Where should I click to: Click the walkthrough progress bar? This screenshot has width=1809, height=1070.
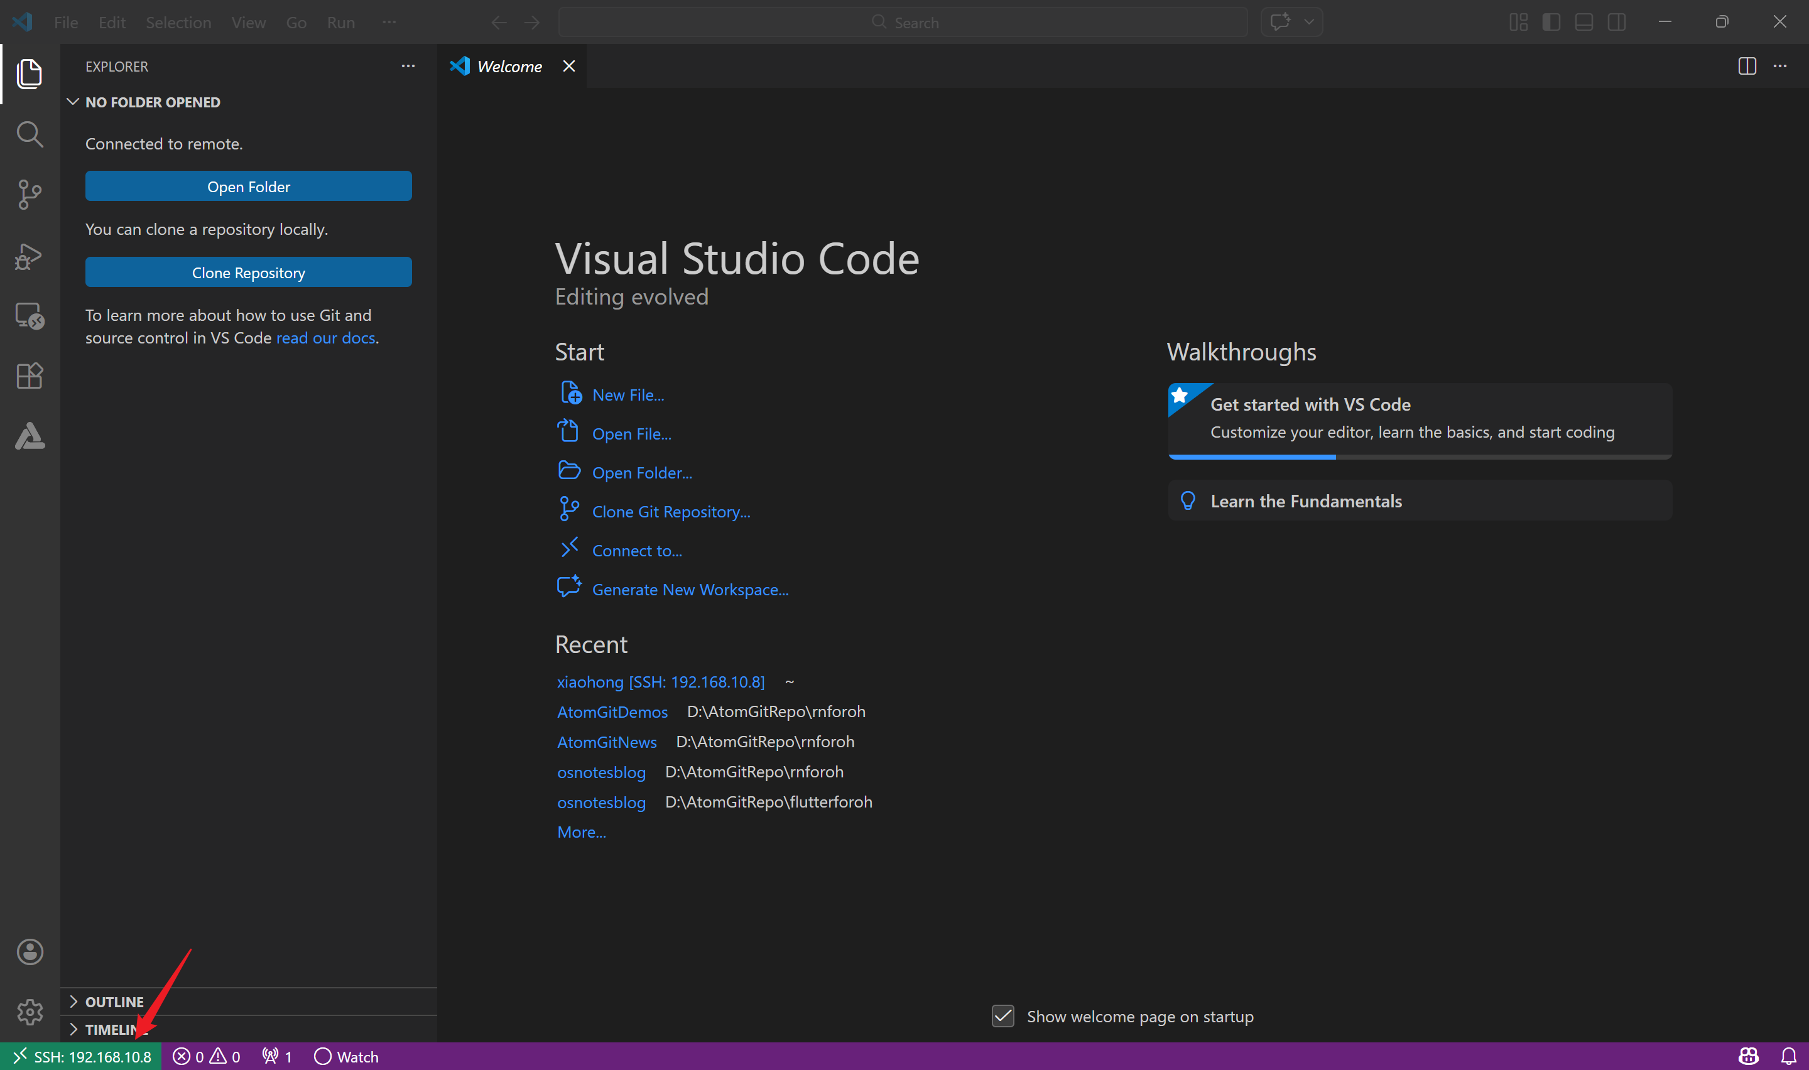(x=1419, y=457)
